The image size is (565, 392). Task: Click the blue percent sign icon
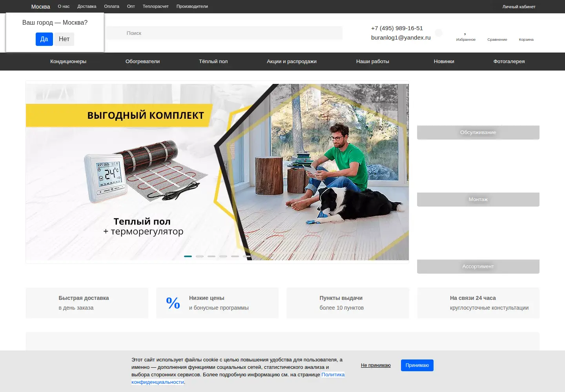173,303
